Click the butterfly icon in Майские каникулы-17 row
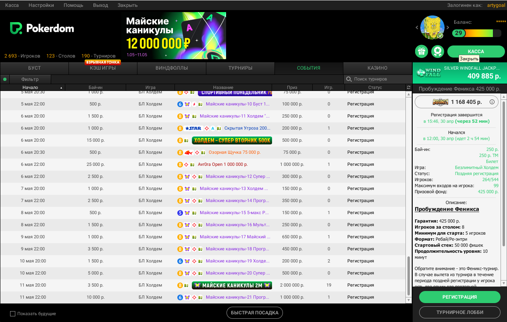 tap(187, 237)
